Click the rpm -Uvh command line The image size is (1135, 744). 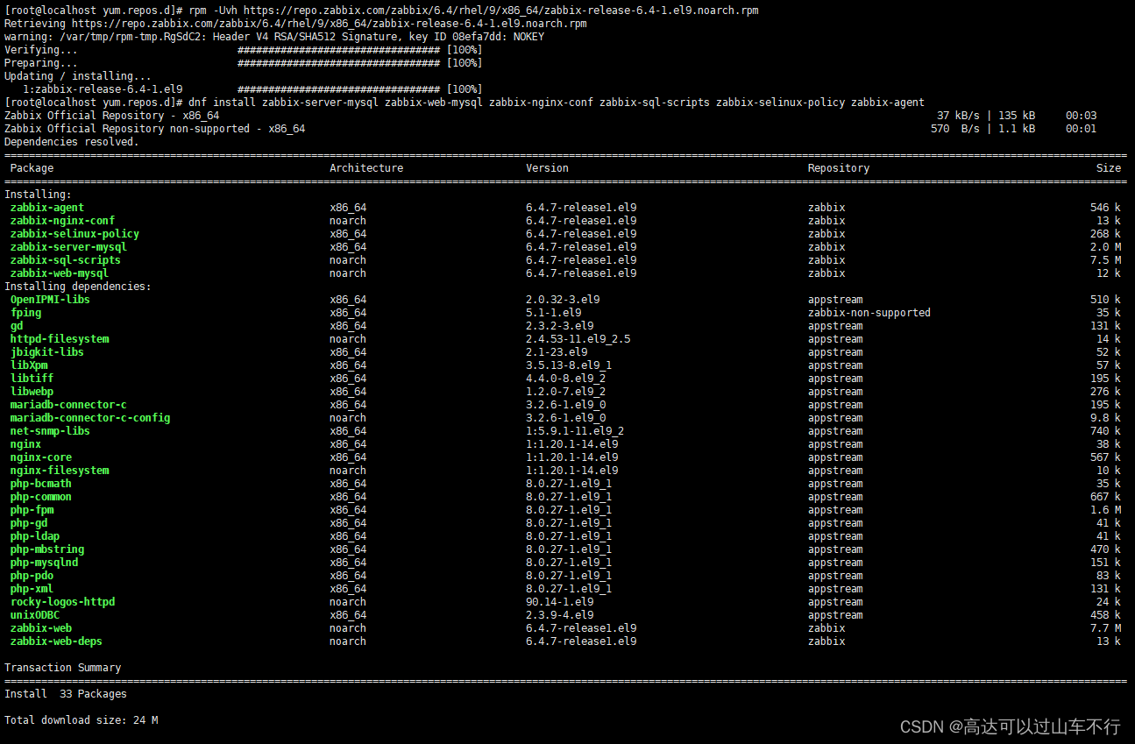click(381, 11)
